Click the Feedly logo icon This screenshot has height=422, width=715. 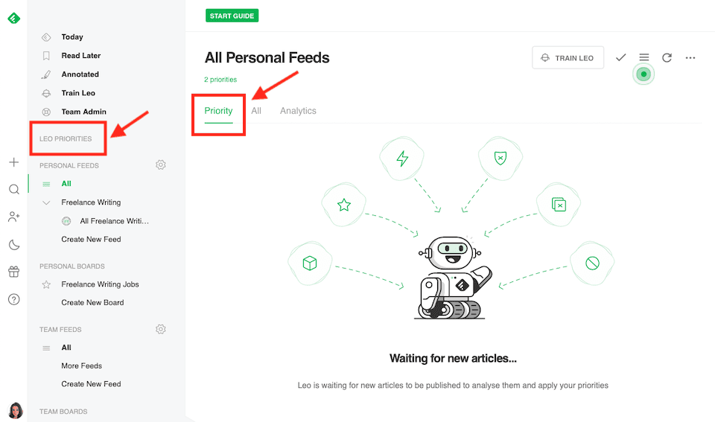(13, 18)
